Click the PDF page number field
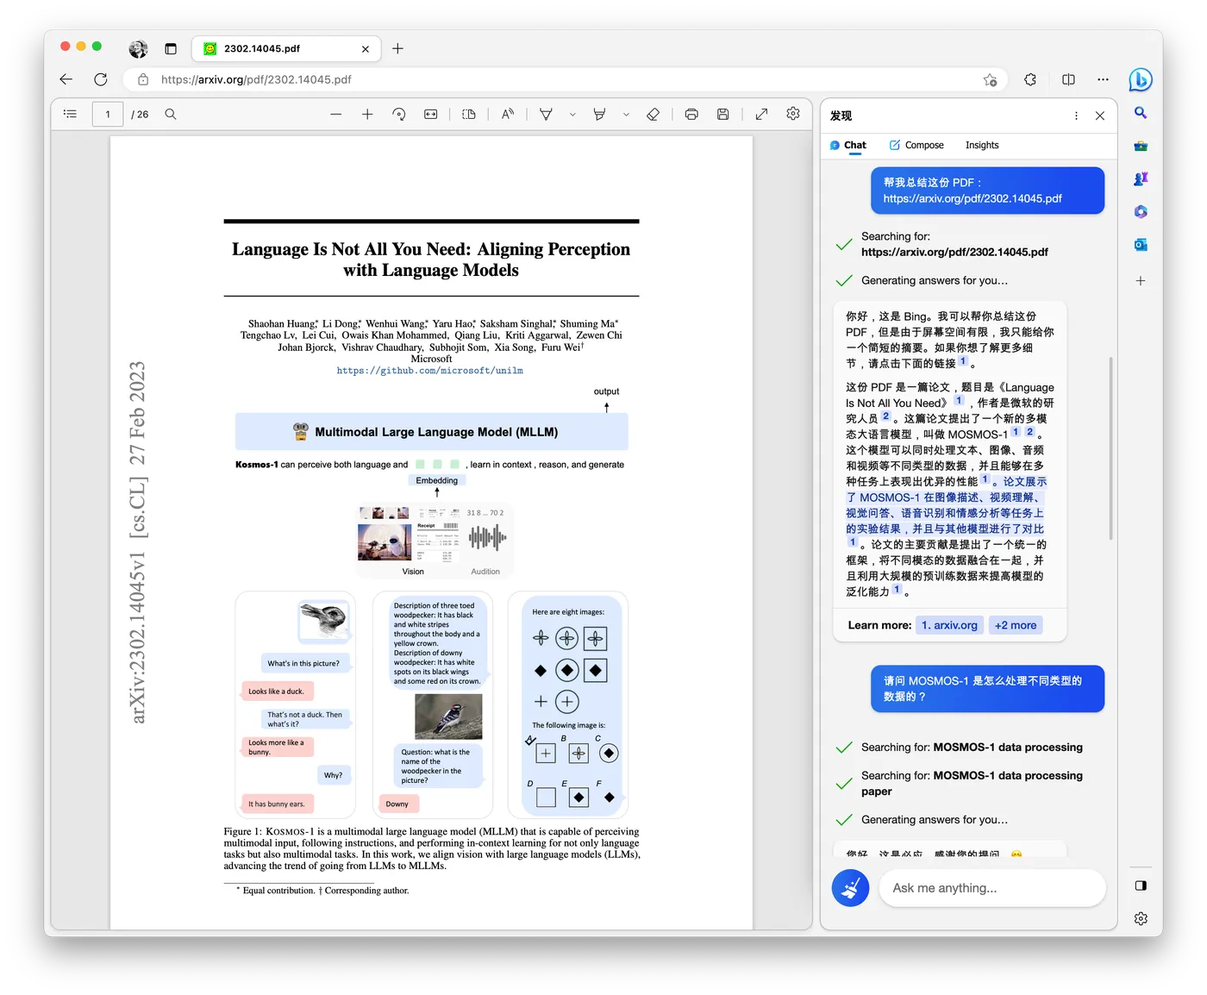Screen dimensions: 1207x995 [x=108, y=114]
